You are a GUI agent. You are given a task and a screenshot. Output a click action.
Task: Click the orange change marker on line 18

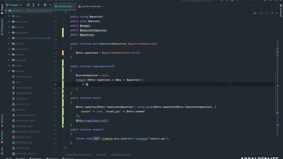63,53
